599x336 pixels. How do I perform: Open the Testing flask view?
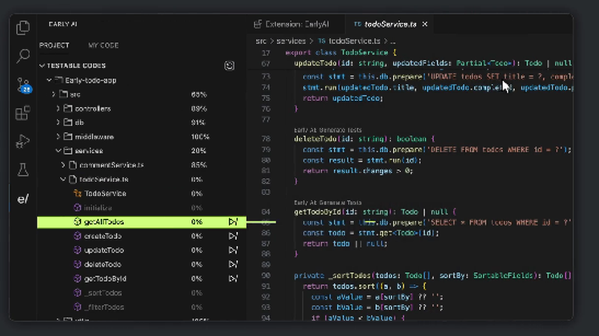click(x=23, y=170)
